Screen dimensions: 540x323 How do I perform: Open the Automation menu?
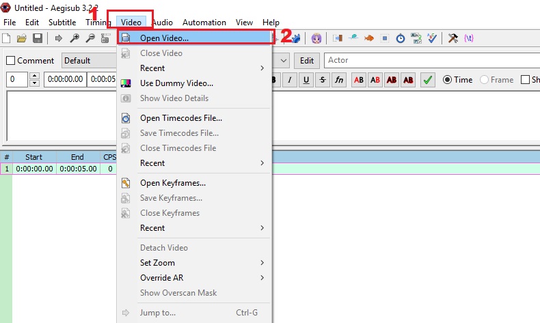tap(204, 23)
